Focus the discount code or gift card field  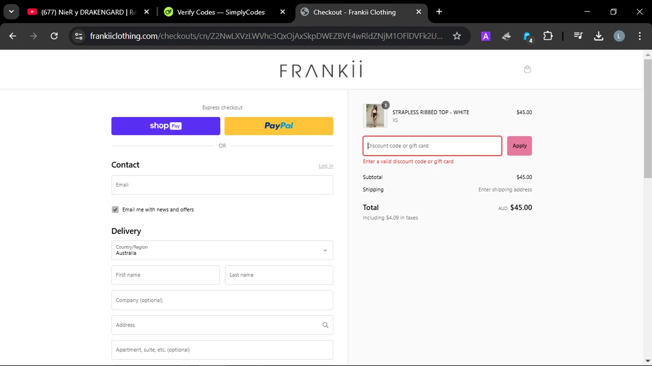(432, 146)
